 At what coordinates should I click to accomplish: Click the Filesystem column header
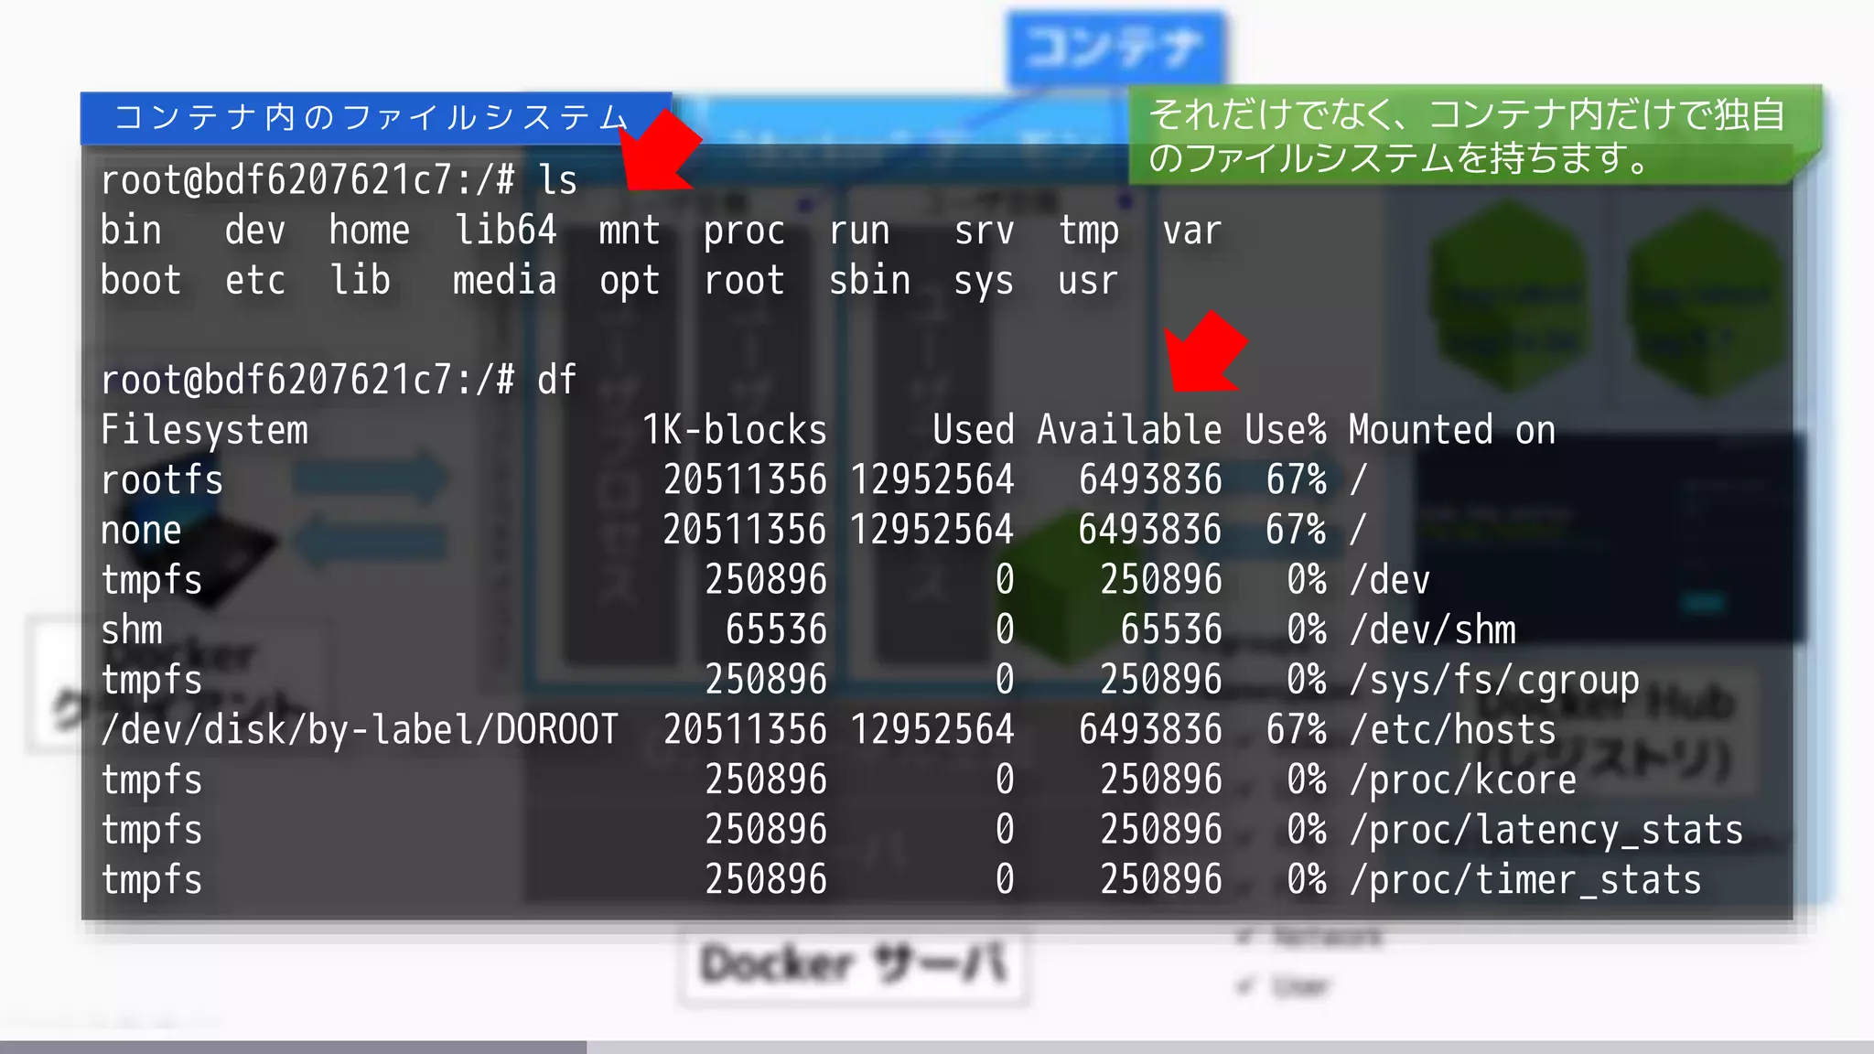click(205, 430)
